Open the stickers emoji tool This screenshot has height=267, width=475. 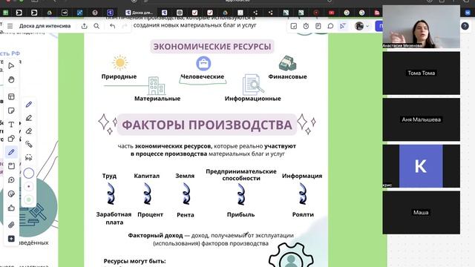coord(11,194)
